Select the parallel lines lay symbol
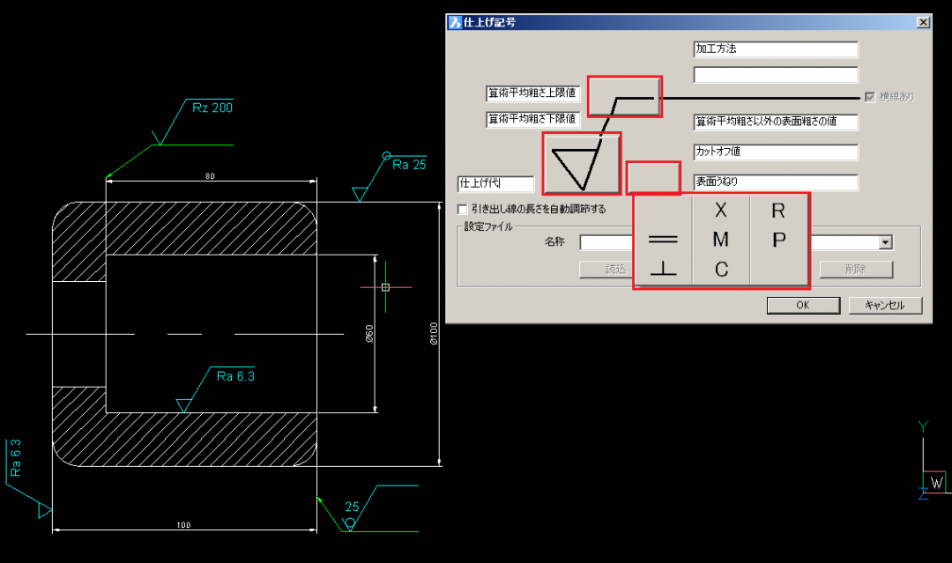 [663, 240]
